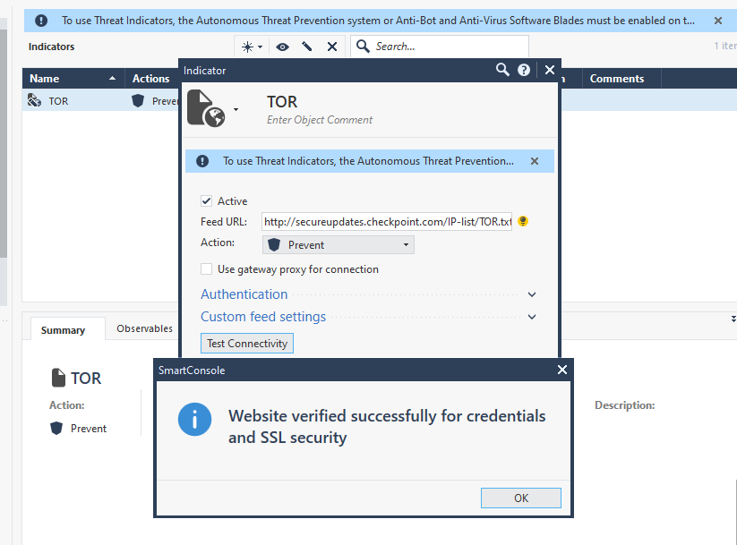737x545 pixels.
Task: Click the eye view icon in the Indicators toolbar
Action: click(x=282, y=45)
